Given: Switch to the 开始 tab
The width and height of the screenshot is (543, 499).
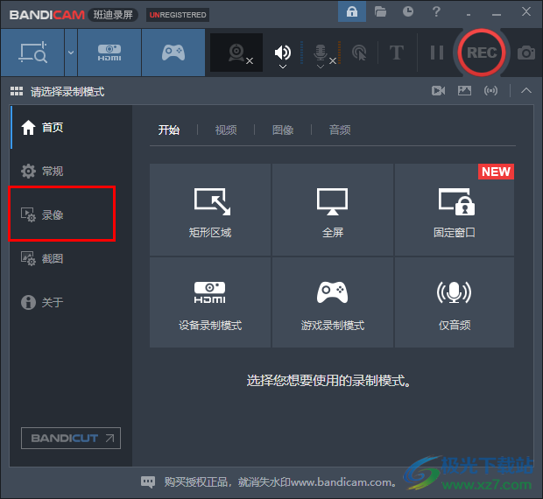Looking at the screenshot, I should coord(169,130).
